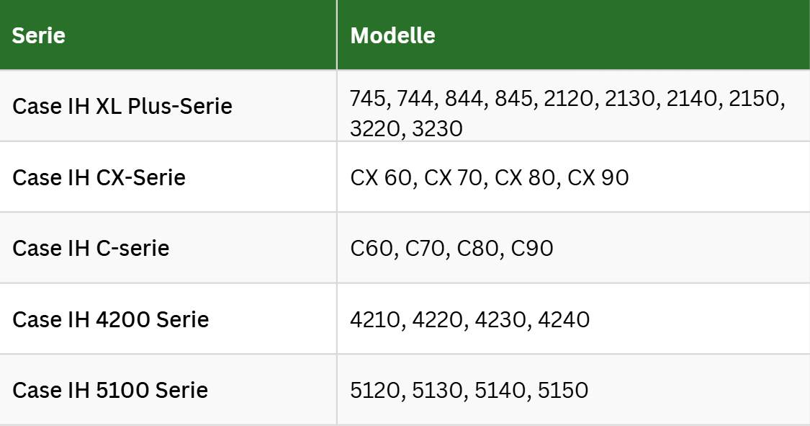Click model 2120 in XL Plus row
This screenshot has width=810, height=426.
pyautogui.click(x=569, y=99)
